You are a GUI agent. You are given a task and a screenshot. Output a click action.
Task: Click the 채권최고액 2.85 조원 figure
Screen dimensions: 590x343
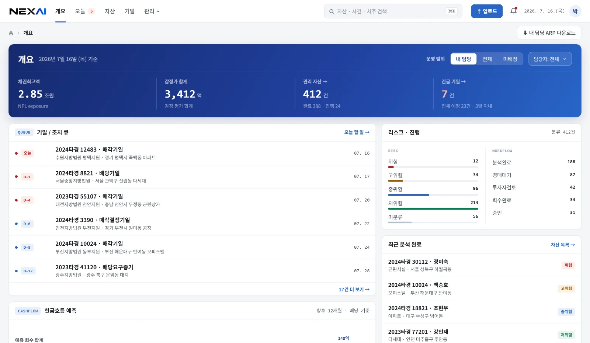36,94
